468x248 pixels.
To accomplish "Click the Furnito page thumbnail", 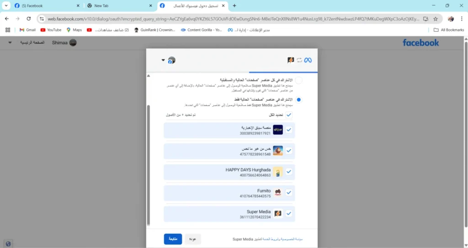I will [x=278, y=193].
